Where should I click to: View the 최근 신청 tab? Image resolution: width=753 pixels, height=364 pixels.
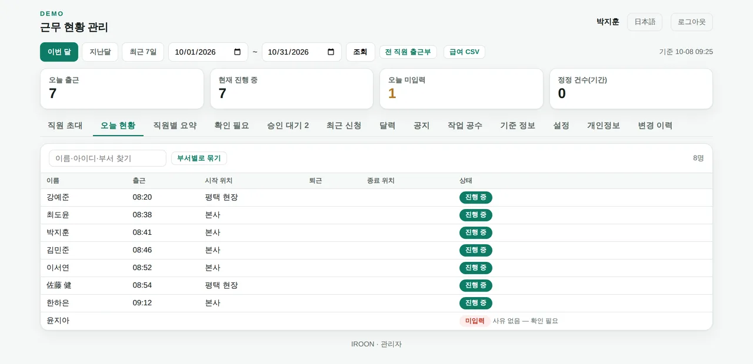344,125
